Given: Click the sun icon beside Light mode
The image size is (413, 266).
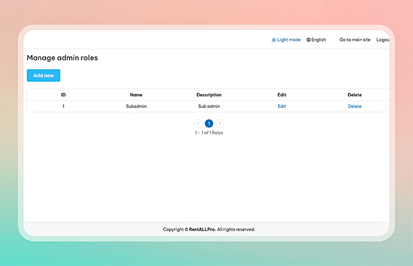Looking at the screenshot, I should pyautogui.click(x=274, y=40).
